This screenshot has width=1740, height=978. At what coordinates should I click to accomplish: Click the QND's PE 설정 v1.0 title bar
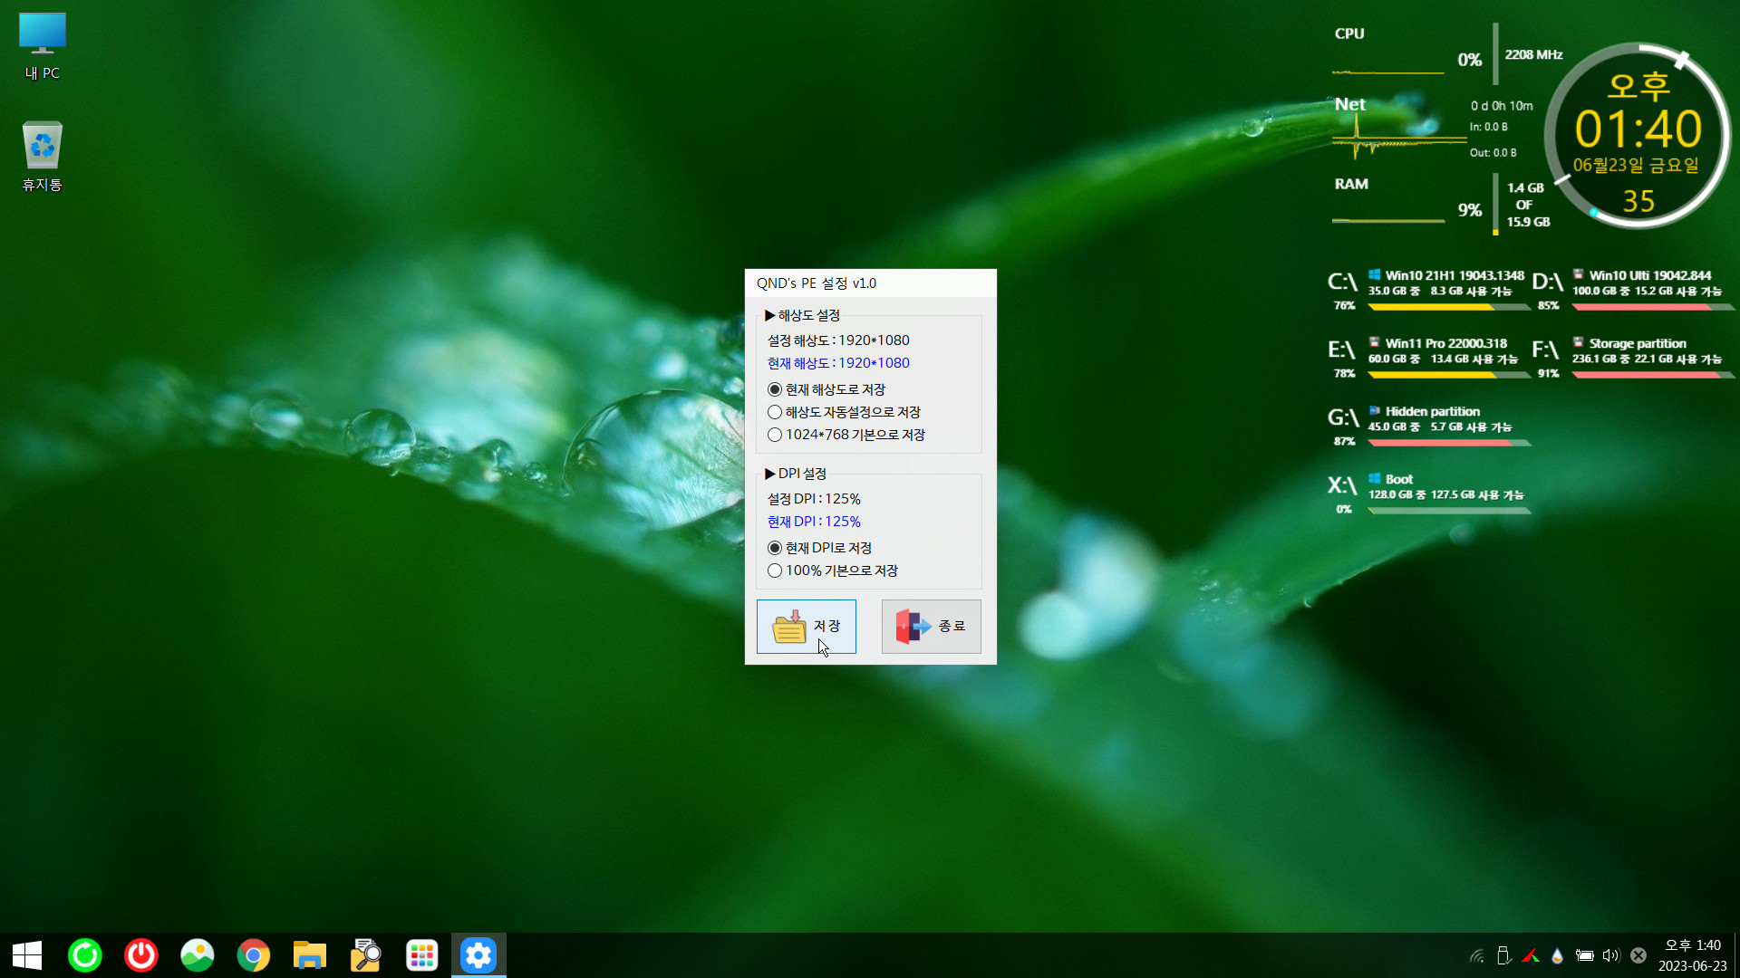coord(870,283)
